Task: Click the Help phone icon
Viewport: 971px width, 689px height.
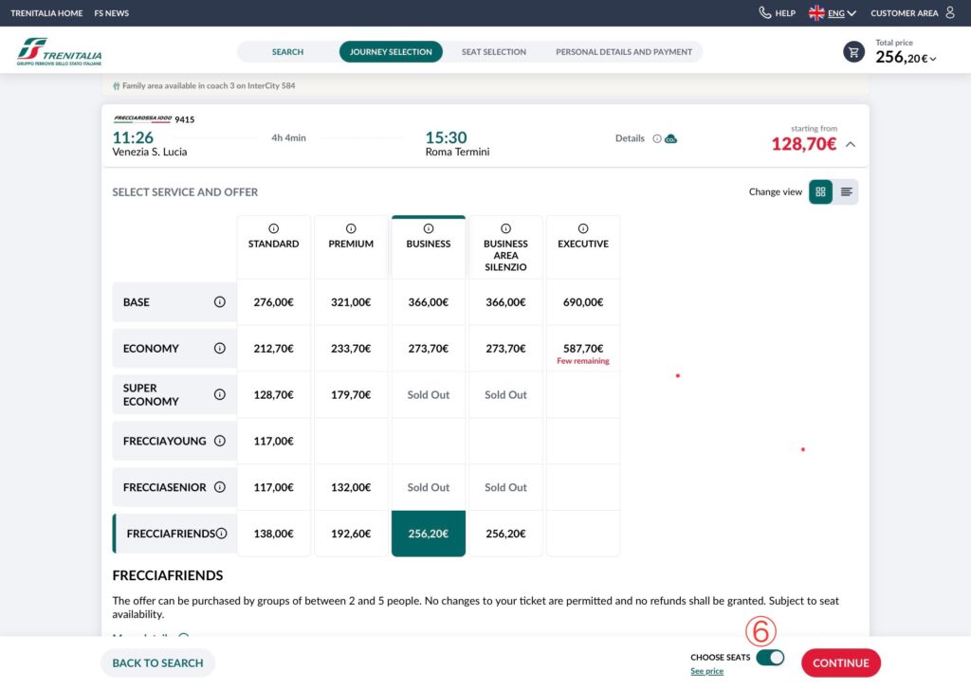Action: [x=765, y=13]
